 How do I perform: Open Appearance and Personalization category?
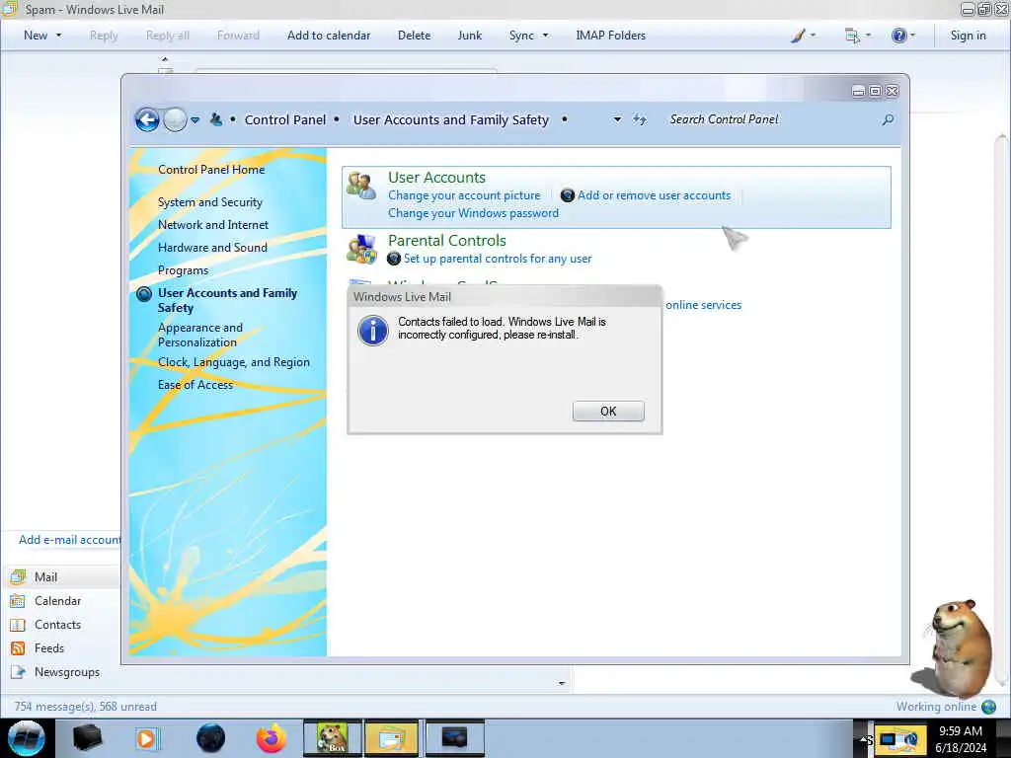[199, 335]
